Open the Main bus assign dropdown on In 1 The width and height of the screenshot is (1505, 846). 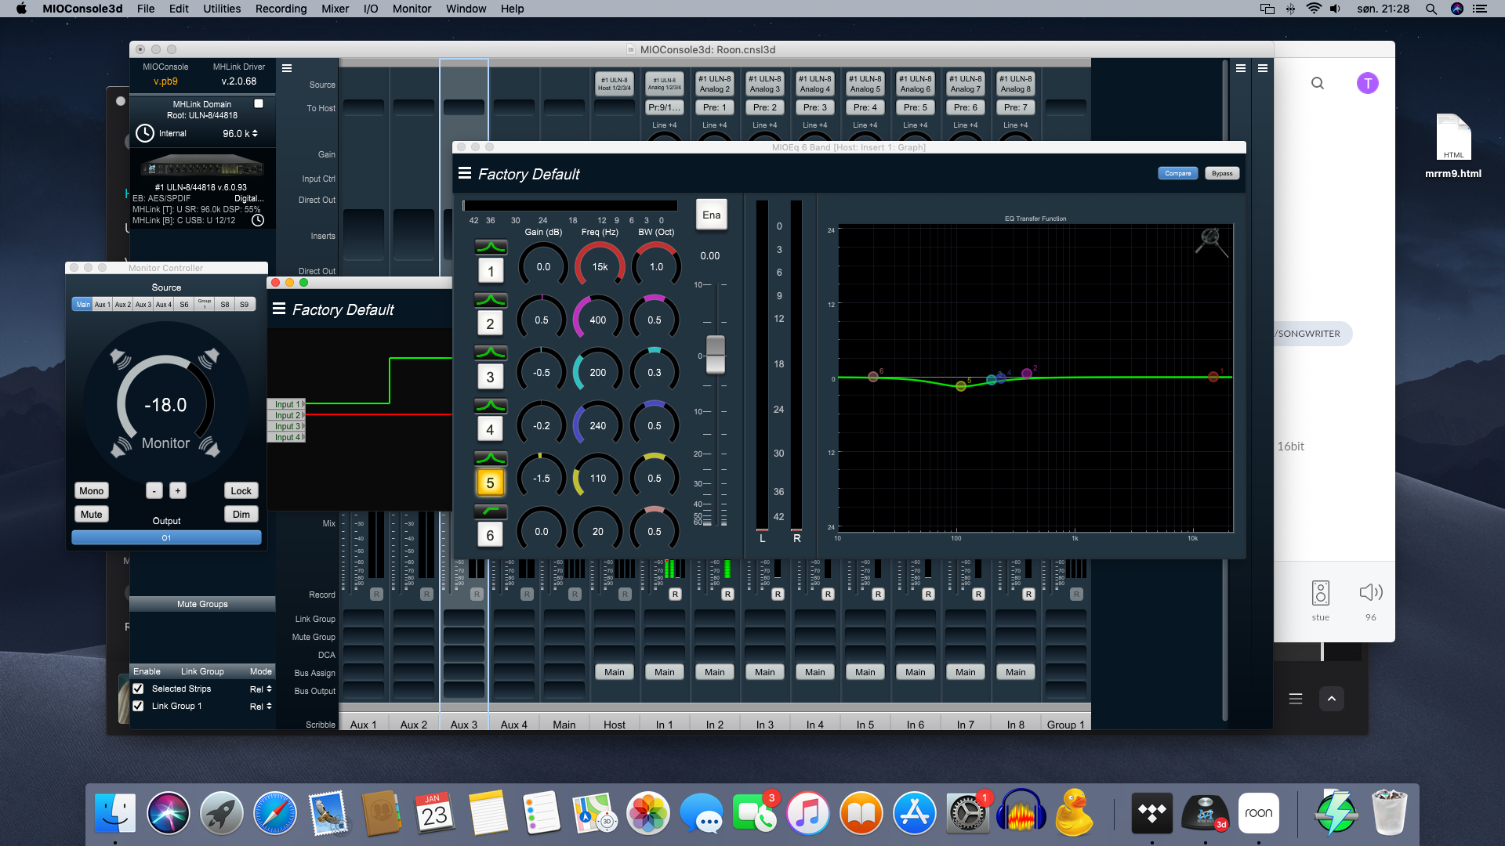coord(665,672)
